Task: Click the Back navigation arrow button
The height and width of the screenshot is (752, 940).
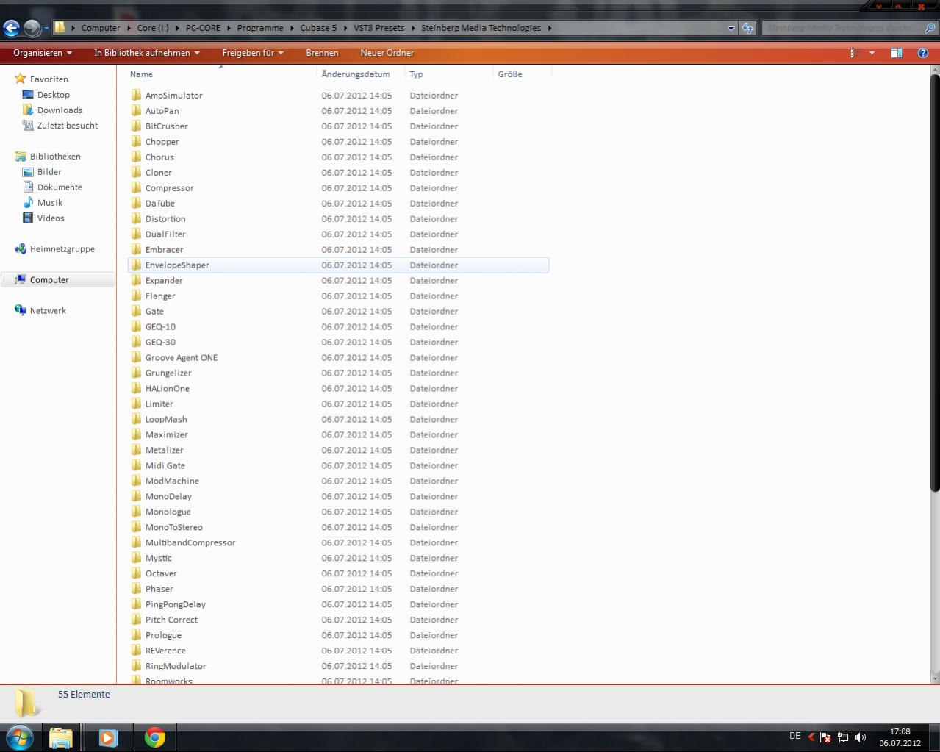Action: coord(11,29)
